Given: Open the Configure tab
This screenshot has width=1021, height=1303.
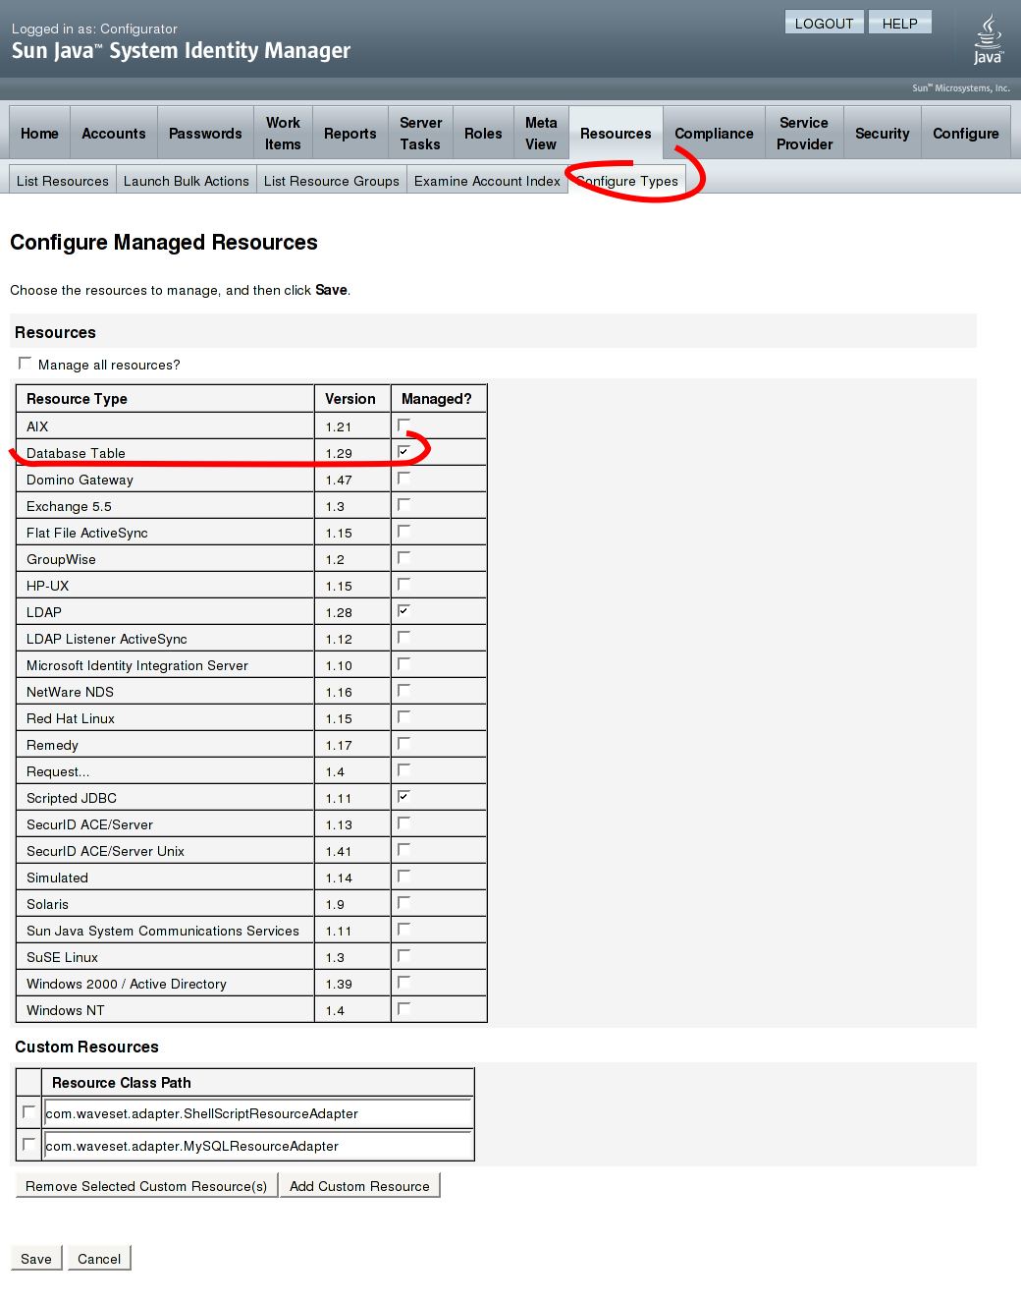Looking at the screenshot, I should coord(966,134).
